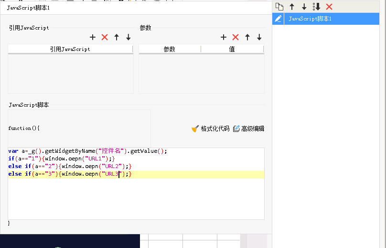Click the else if(a=="2") code line
The image size is (386, 248).
click(x=70, y=166)
